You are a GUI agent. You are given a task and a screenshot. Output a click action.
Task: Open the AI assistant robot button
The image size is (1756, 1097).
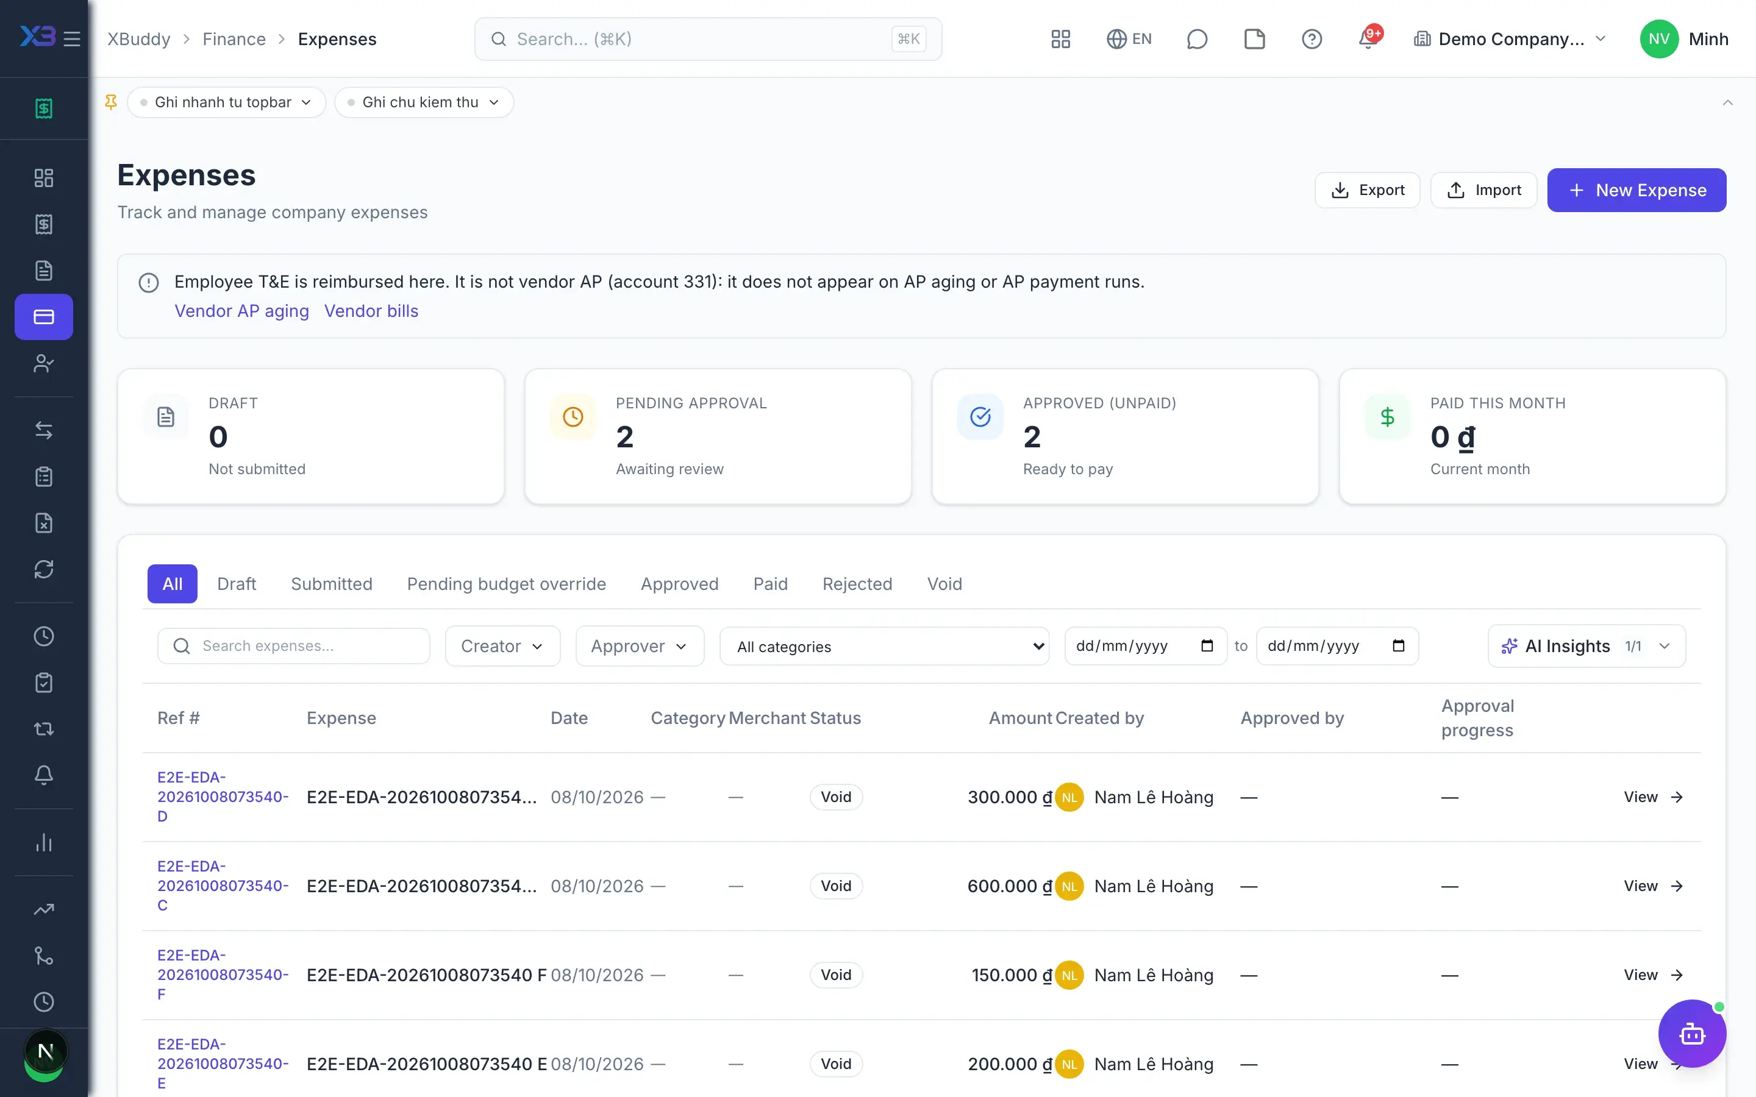click(x=1691, y=1033)
